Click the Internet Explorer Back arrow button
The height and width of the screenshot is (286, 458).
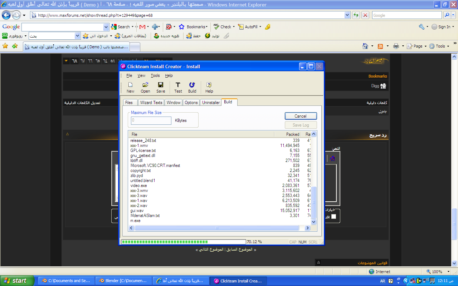click(x=6, y=15)
